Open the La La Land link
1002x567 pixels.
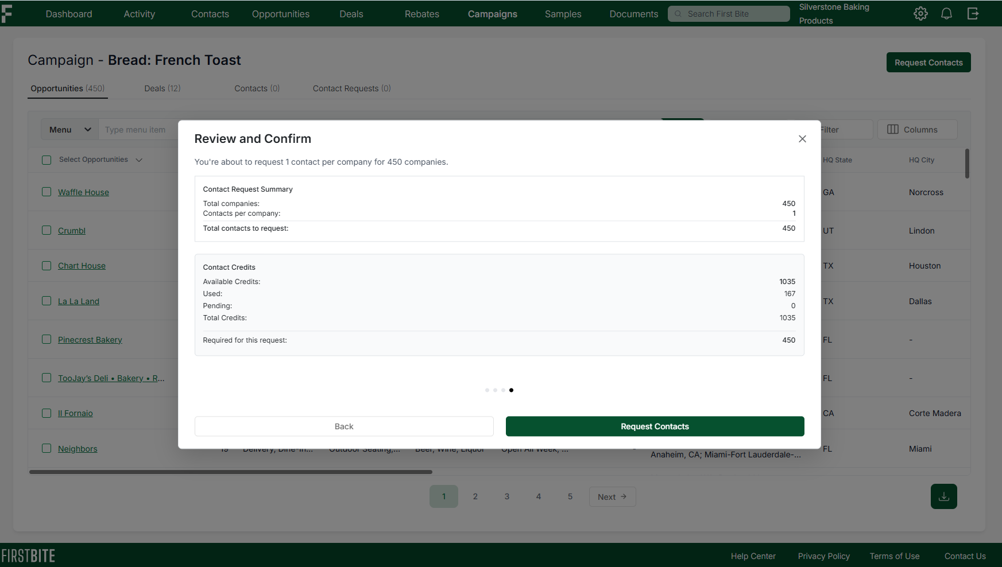coord(79,301)
